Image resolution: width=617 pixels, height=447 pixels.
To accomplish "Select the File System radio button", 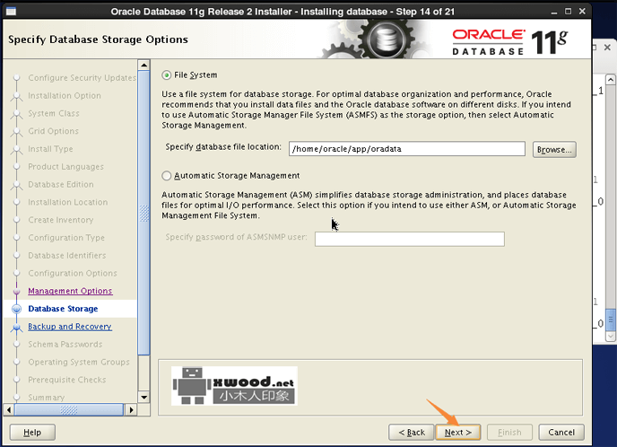I will tap(166, 74).
